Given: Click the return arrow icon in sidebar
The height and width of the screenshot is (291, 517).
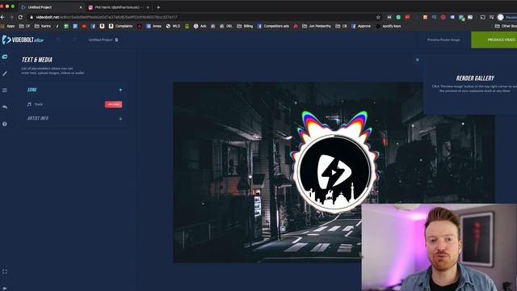Looking at the screenshot, I should click(x=5, y=107).
